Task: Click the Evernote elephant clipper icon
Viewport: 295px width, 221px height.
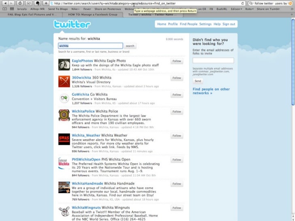Action: tap(38, 3)
